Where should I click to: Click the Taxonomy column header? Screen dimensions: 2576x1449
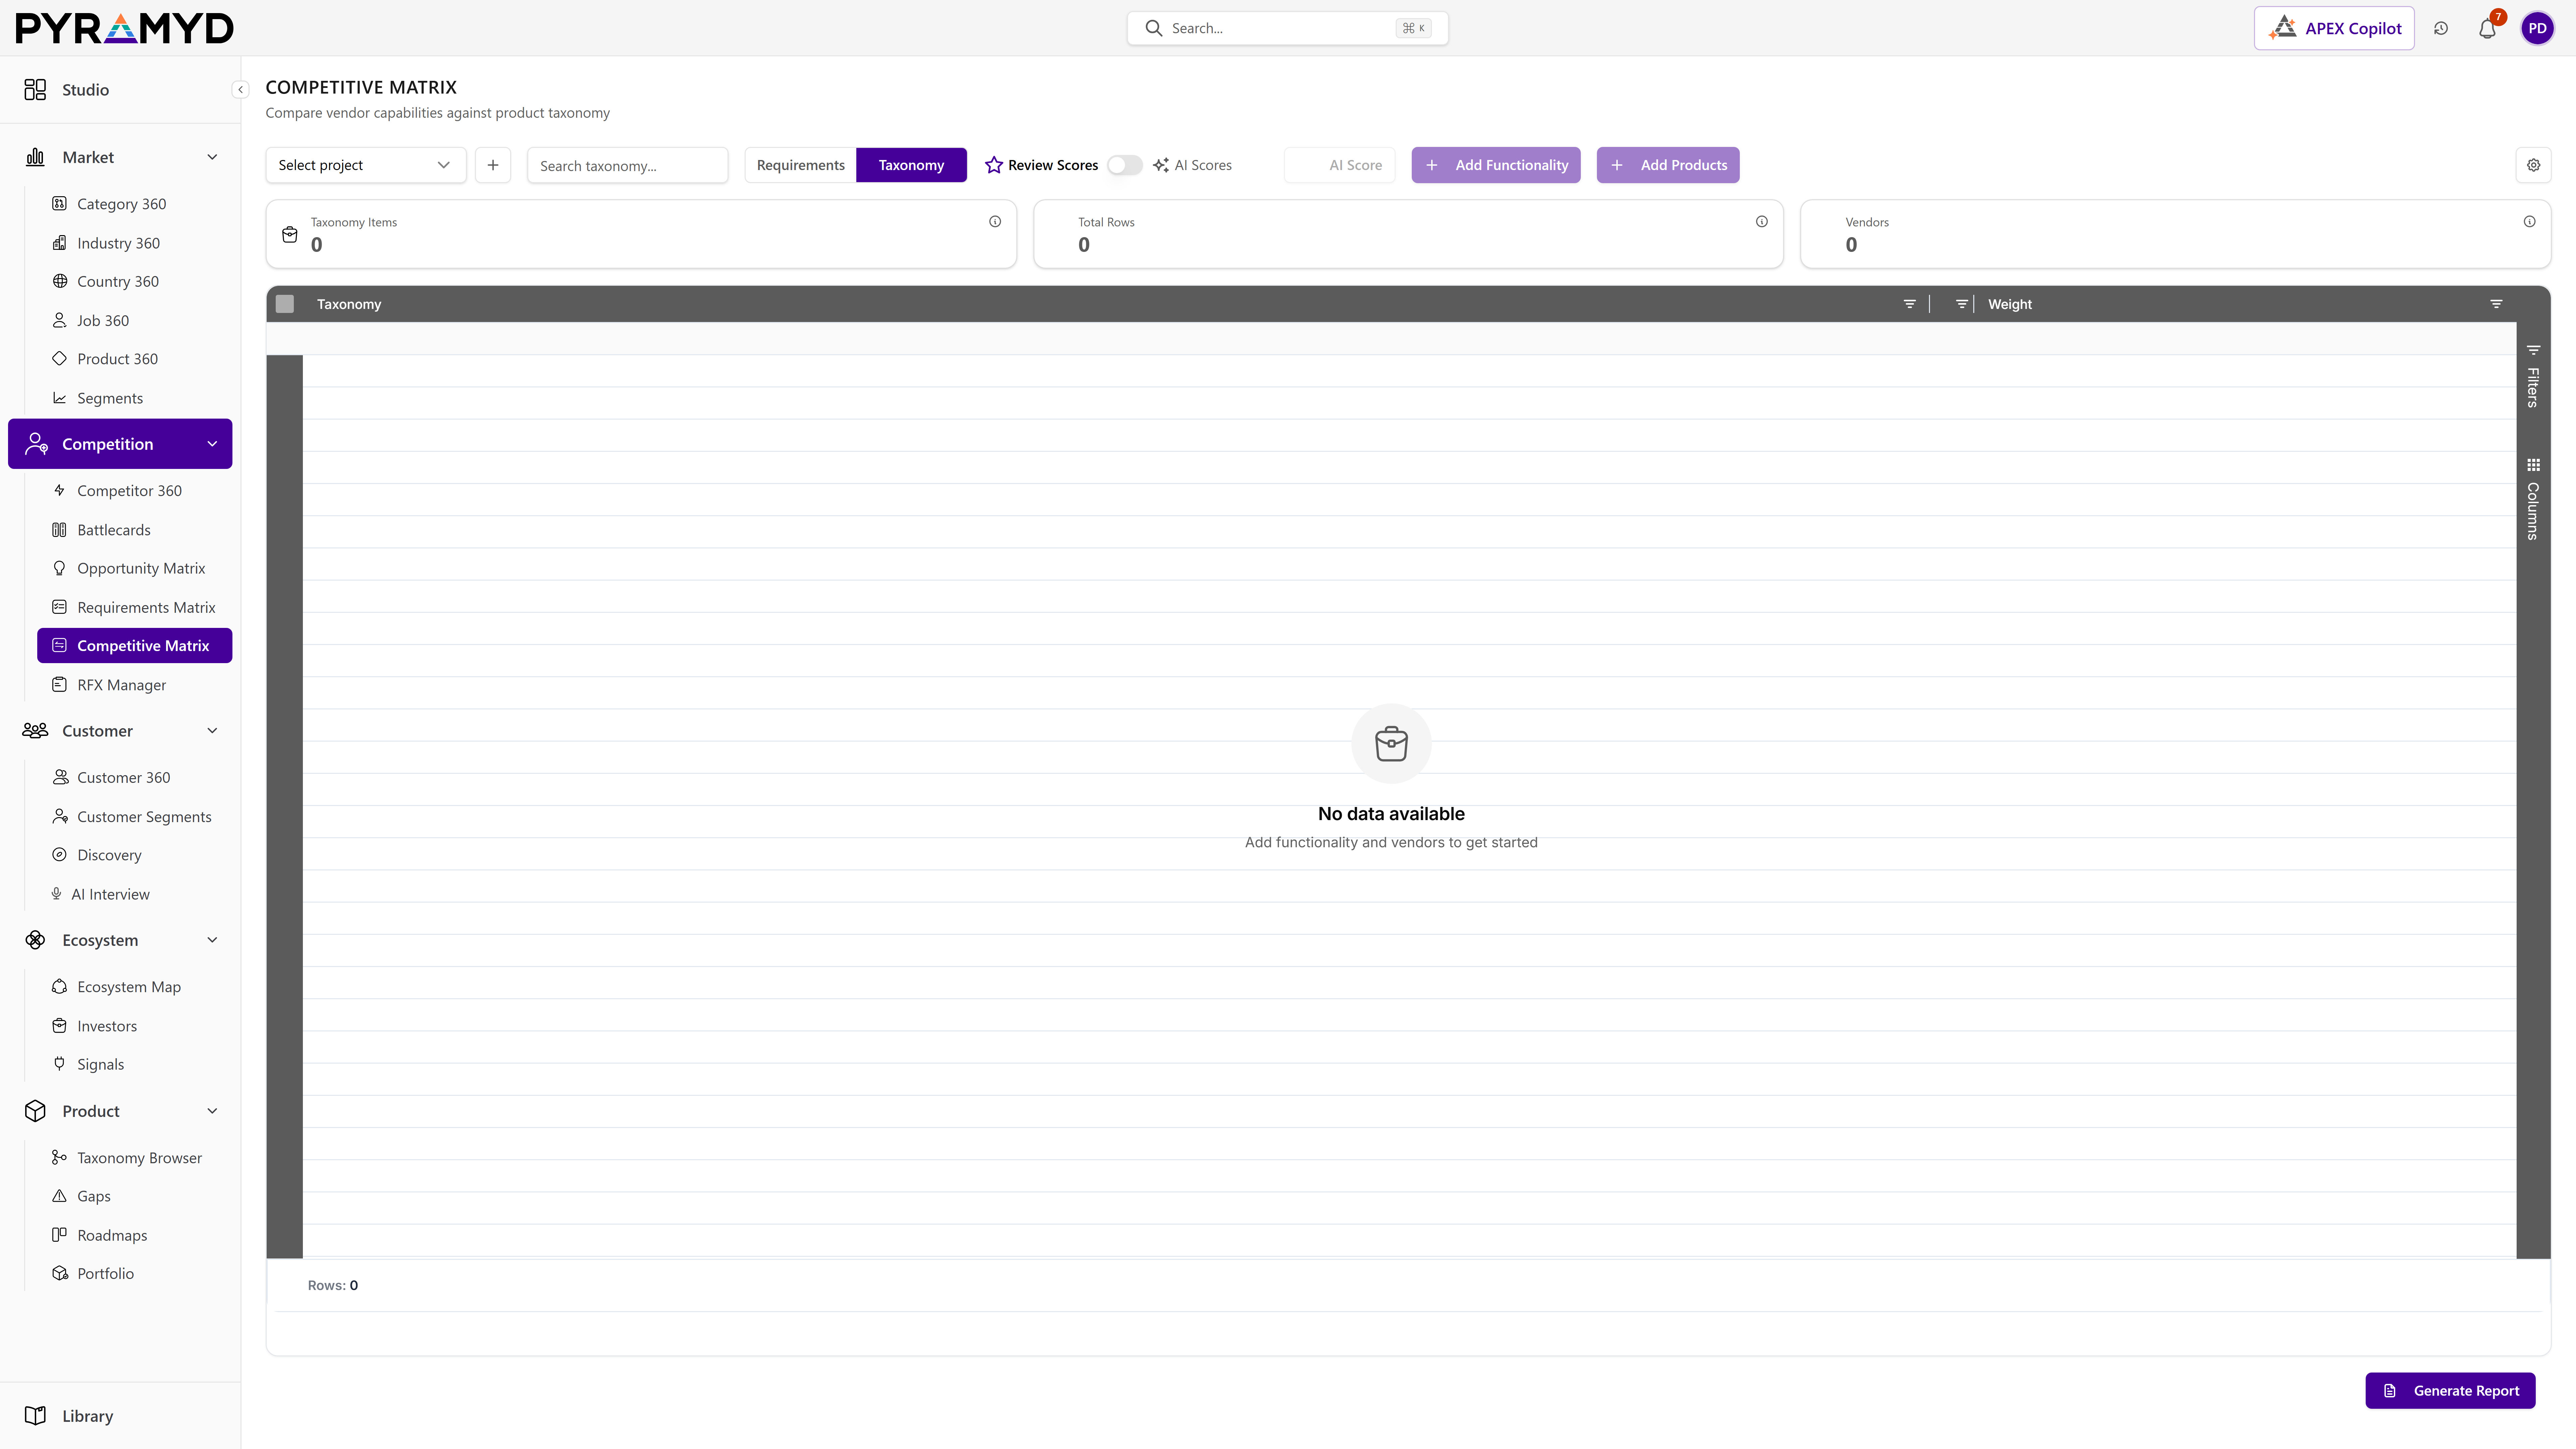click(349, 304)
